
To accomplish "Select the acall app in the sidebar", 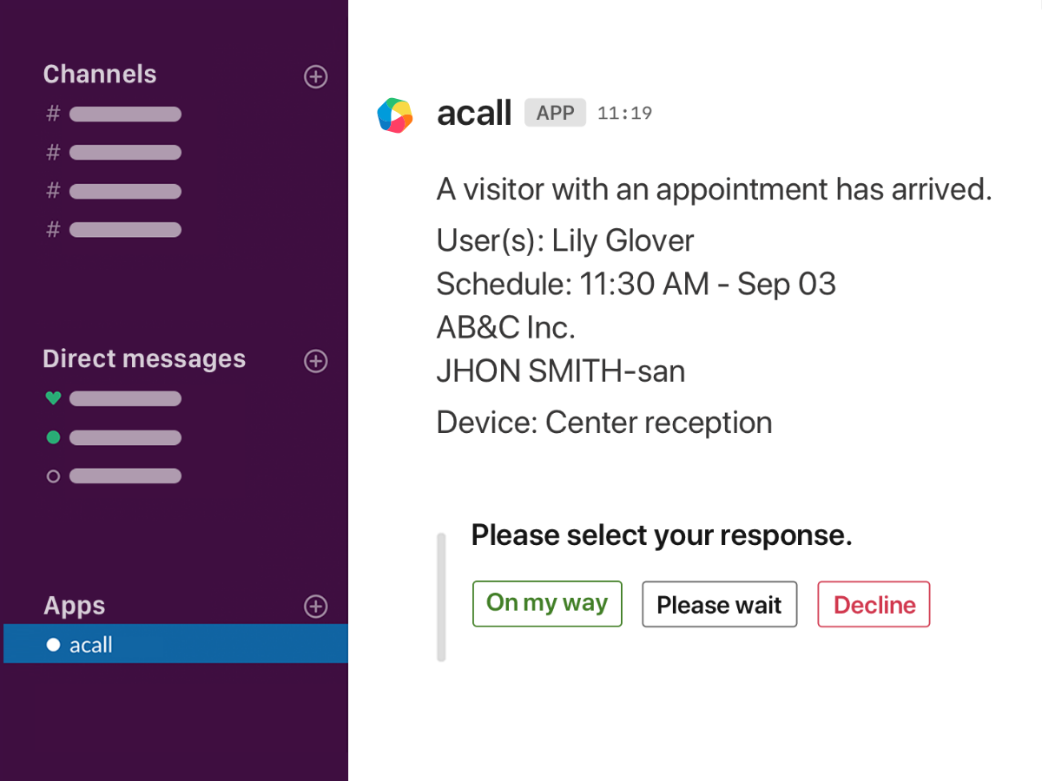I will pyautogui.click(x=175, y=644).
